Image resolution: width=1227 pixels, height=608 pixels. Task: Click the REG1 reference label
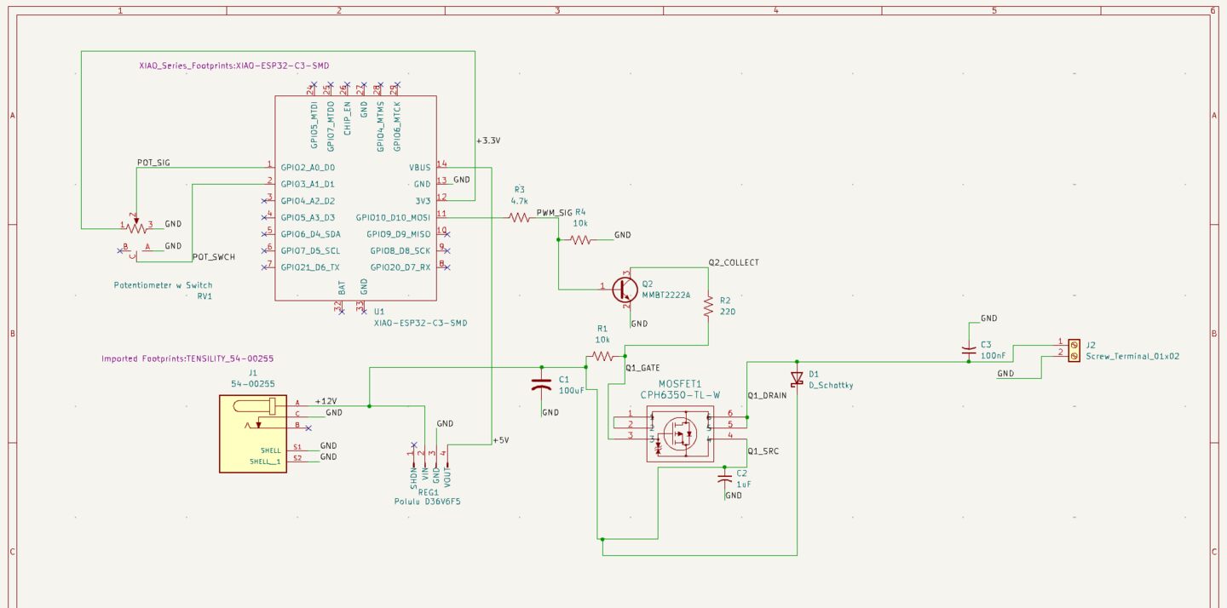(x=429, y=492)
